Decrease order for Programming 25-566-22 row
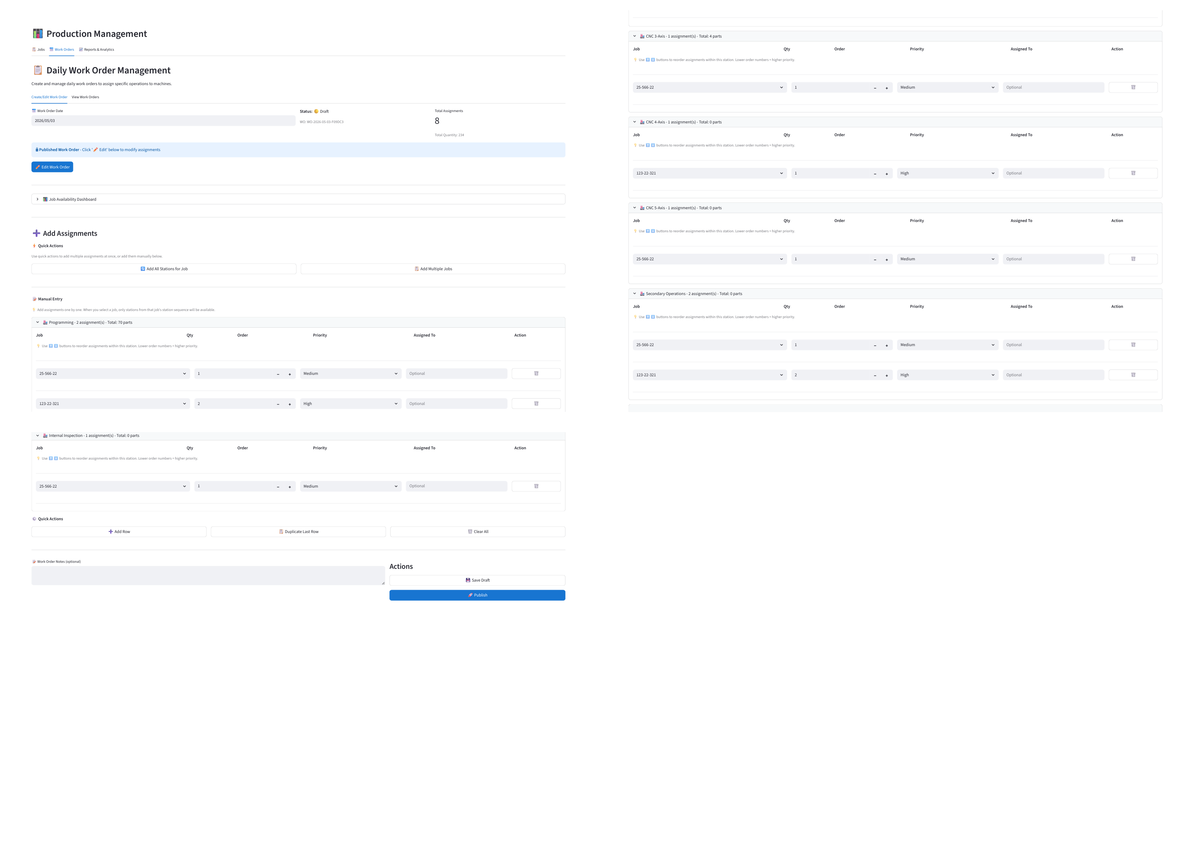The width and height of the screenshot is (1194, 844). tap(278, 374)
